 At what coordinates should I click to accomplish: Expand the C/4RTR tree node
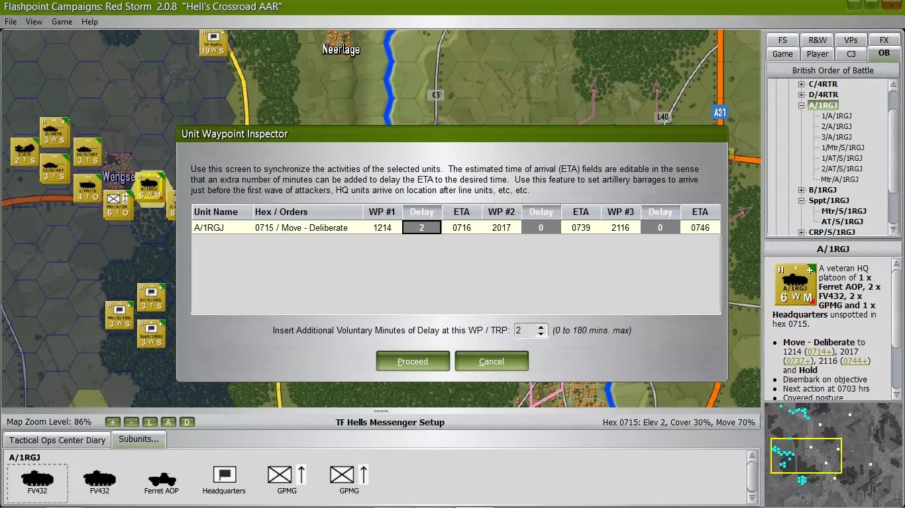tap(802, 84)
